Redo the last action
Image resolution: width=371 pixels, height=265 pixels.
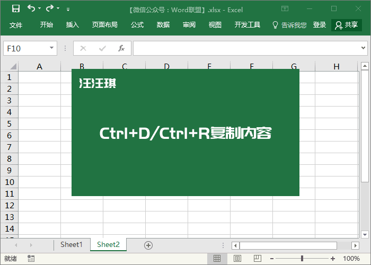point(50,8)
